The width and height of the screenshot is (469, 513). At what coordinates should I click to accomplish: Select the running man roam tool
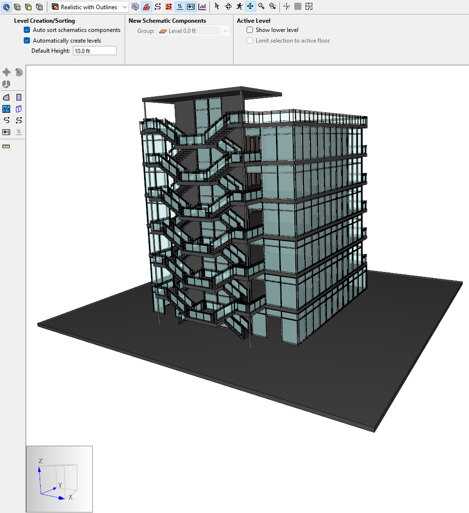239,6
